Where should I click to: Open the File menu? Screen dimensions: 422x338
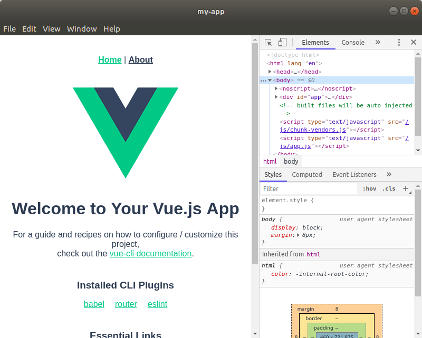tap(9, 29)
